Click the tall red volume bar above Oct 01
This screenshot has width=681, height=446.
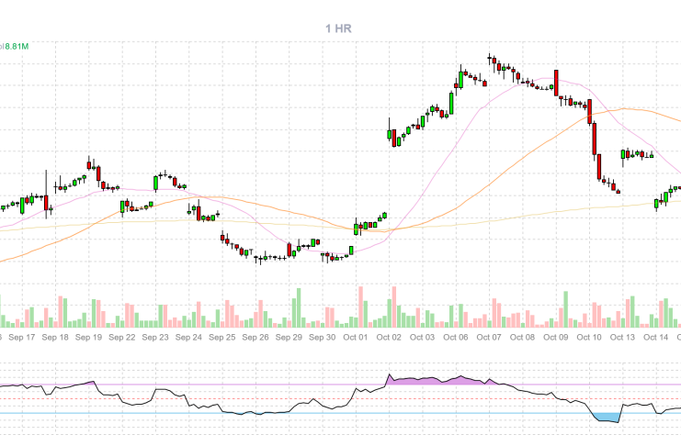(361, 306)
